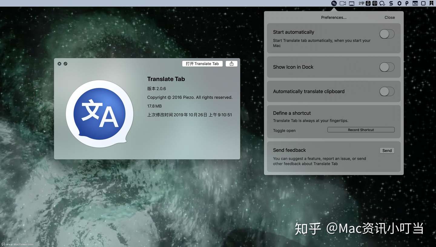
Task: Click the "You can suggest a feature" description
Action: [x=319, y=161]
